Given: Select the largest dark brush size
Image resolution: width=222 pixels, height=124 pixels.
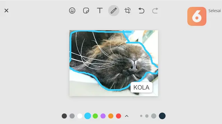Looking at the screenshot, I should tap(162, 116).
